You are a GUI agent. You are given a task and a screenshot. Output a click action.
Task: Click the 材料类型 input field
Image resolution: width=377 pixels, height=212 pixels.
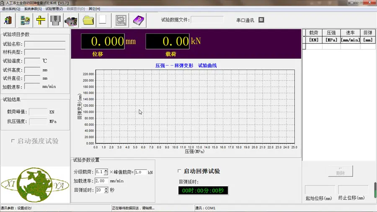click(45, 52)
